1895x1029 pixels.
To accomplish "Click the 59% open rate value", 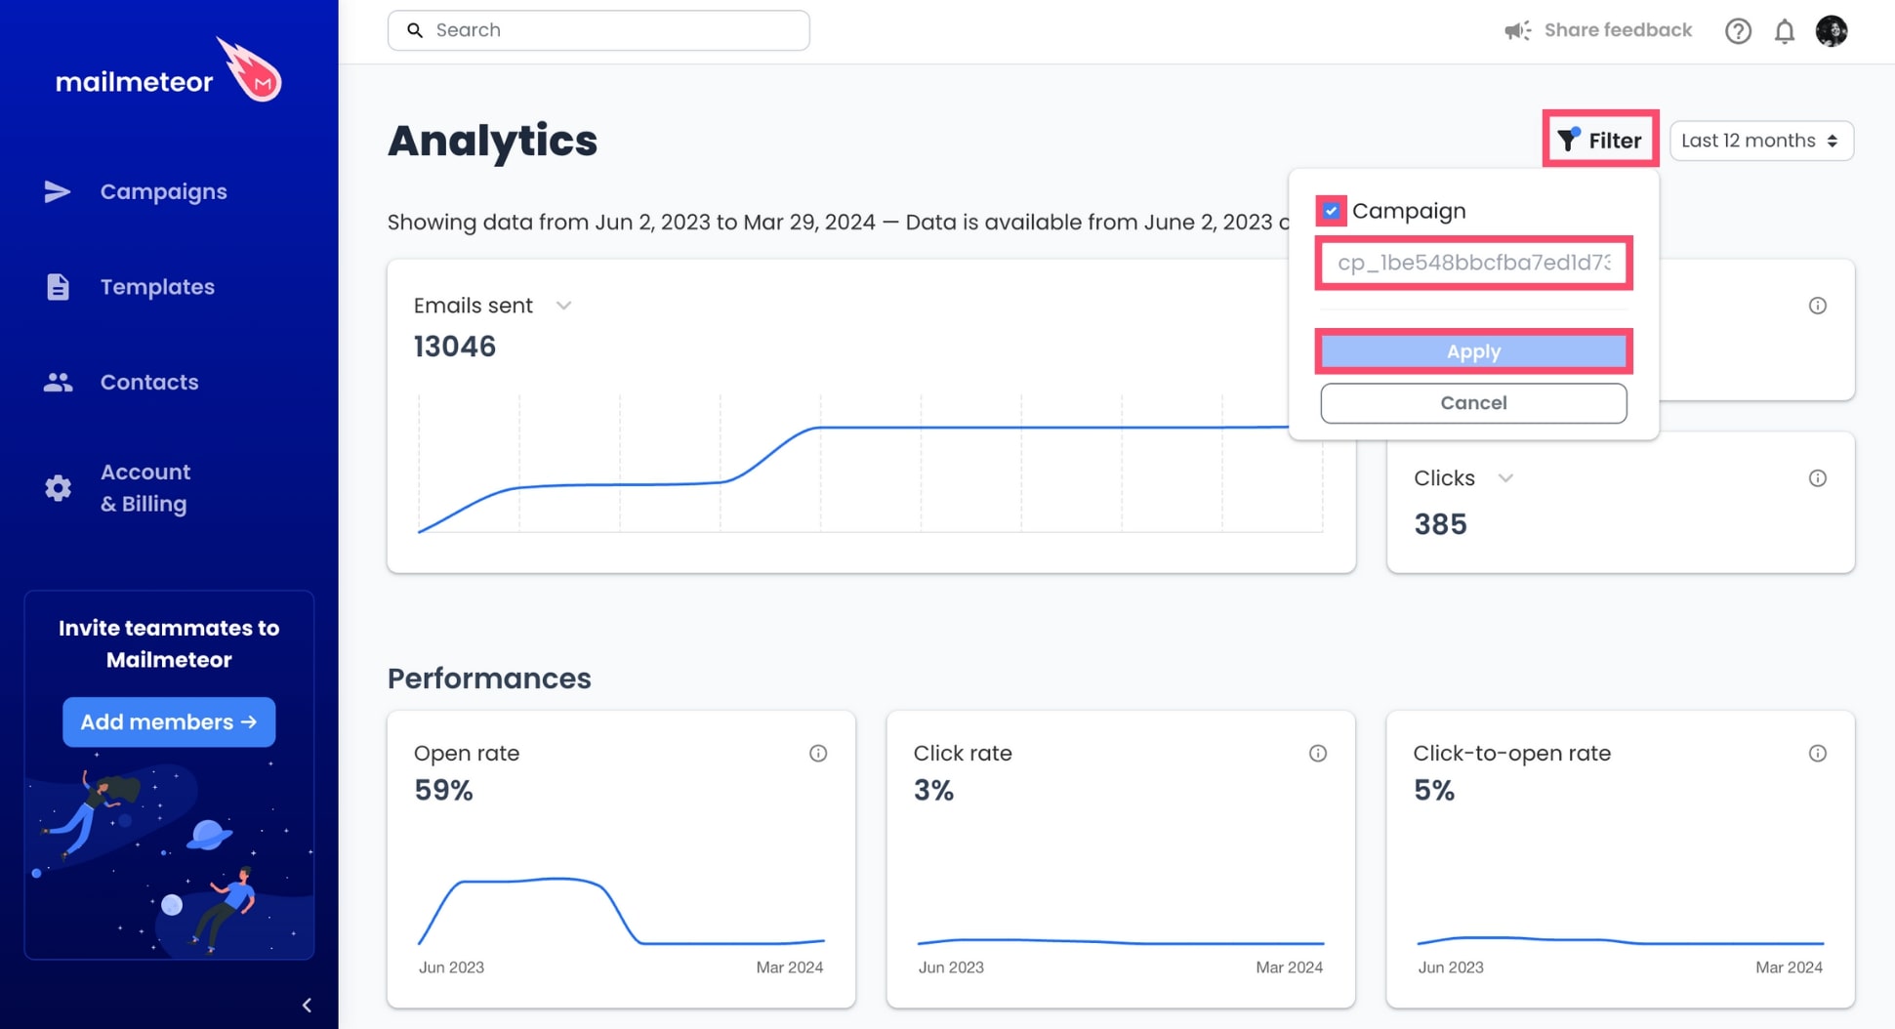I will pyautogui.click(x=444, y=790).
